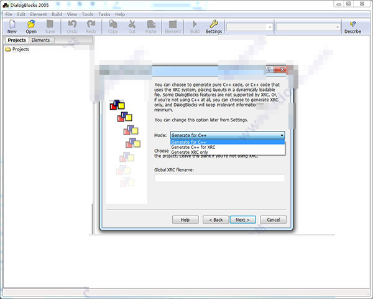
Task: Open the Element menu
Action: pos(39,14)
